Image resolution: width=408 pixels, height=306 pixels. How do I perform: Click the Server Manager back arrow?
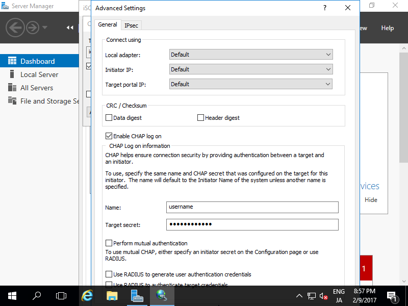tap(15, 28)
